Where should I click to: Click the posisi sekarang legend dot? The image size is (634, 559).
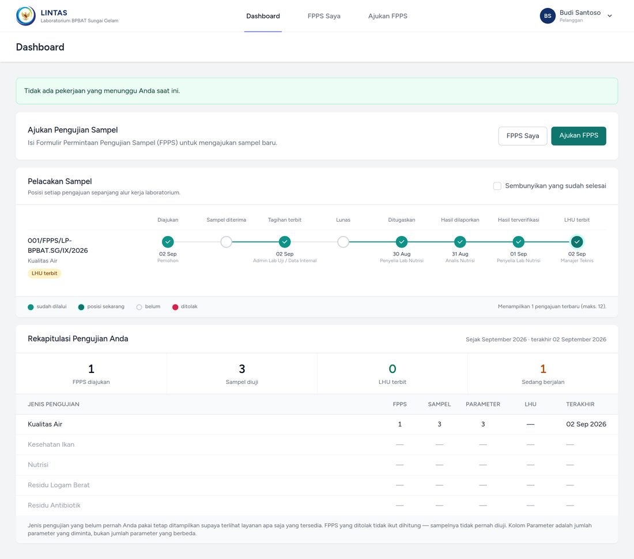pos(81,307)
